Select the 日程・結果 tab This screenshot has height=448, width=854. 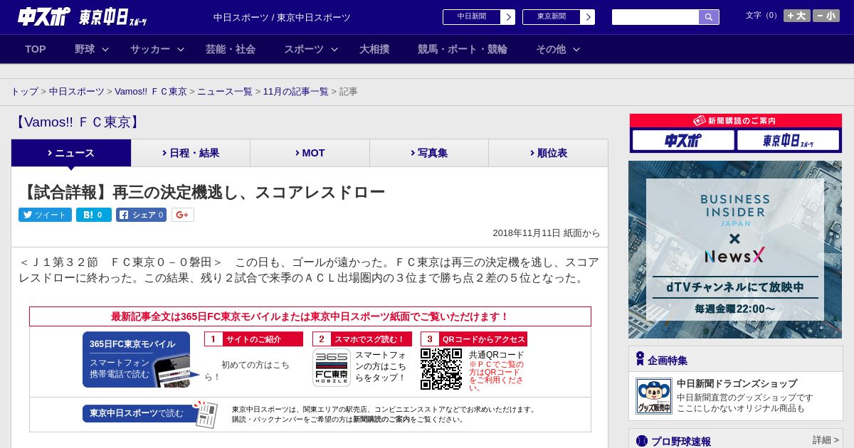pyautogui.click(x=191, y=153)
